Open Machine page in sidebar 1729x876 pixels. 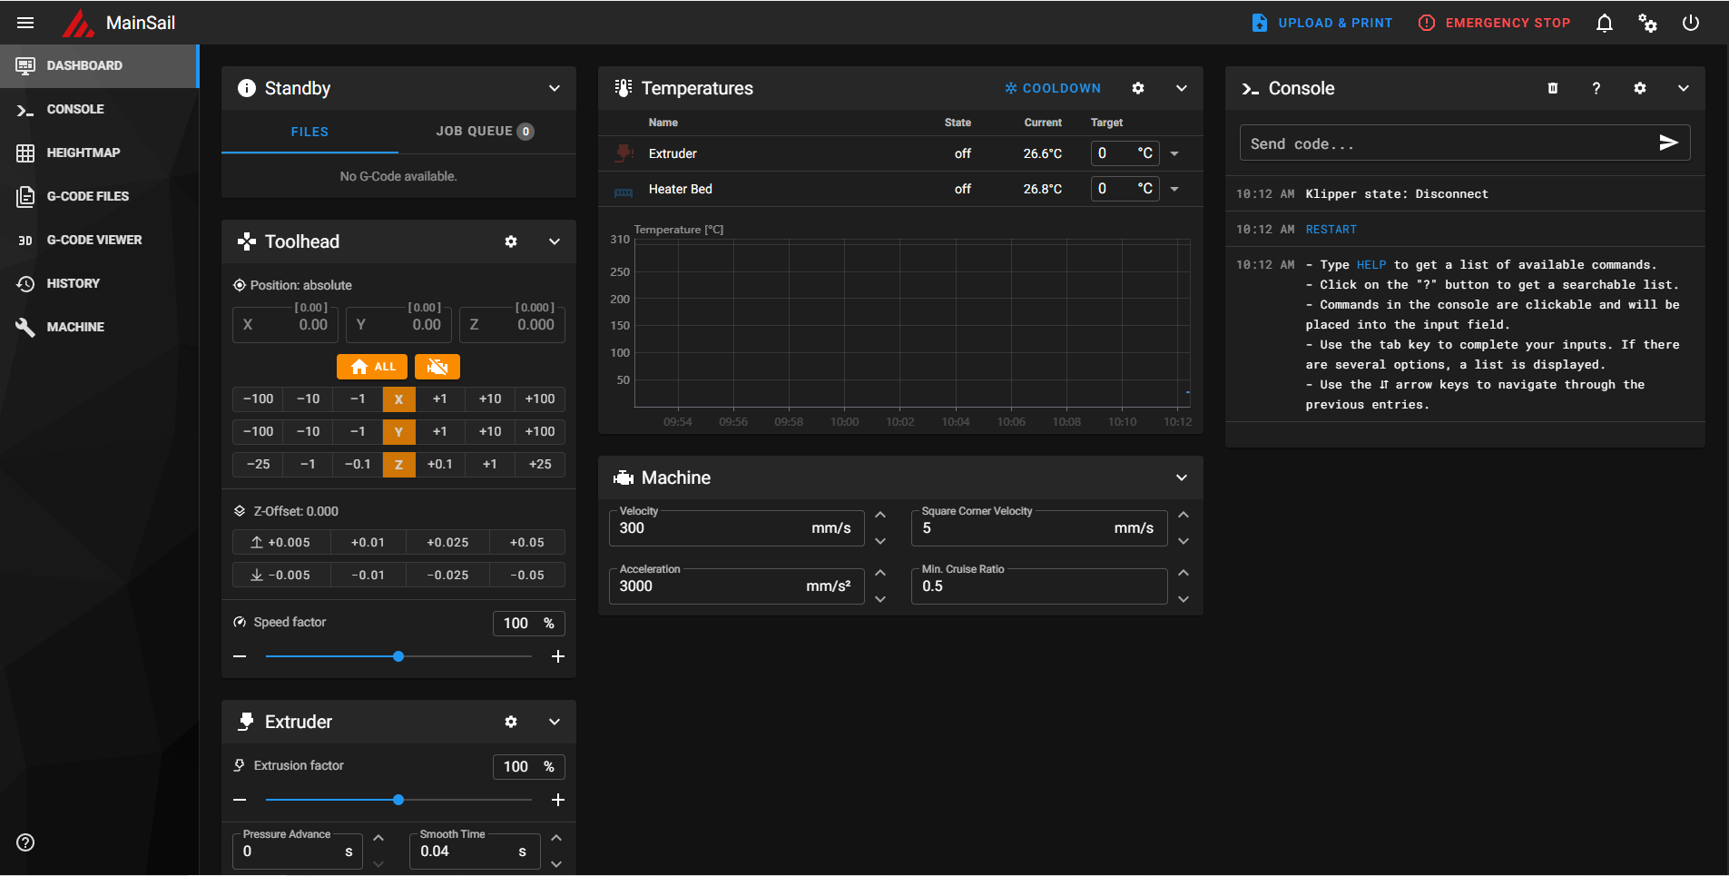99,327
